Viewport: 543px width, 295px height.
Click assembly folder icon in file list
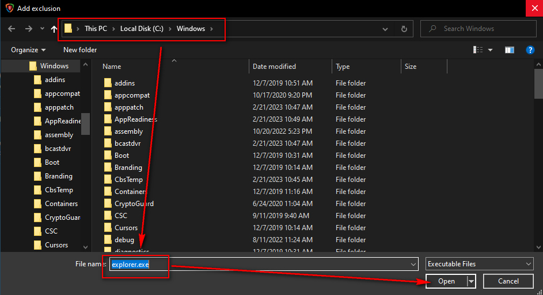108,131
